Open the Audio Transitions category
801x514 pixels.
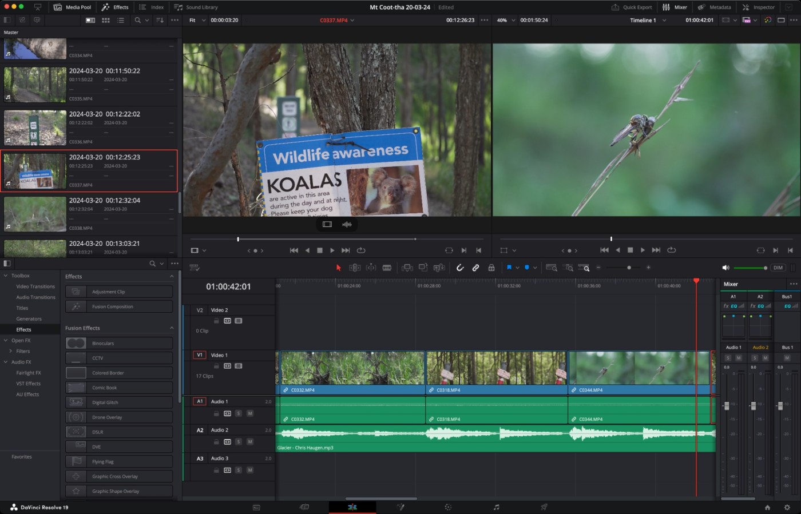(x=35, y=297)
